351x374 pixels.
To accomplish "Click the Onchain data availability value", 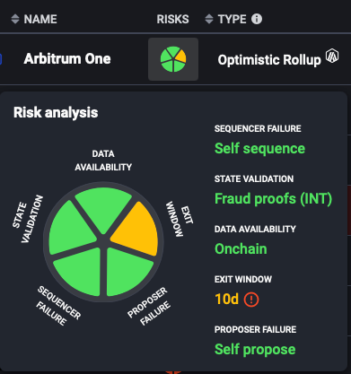I will coord(241,248).
